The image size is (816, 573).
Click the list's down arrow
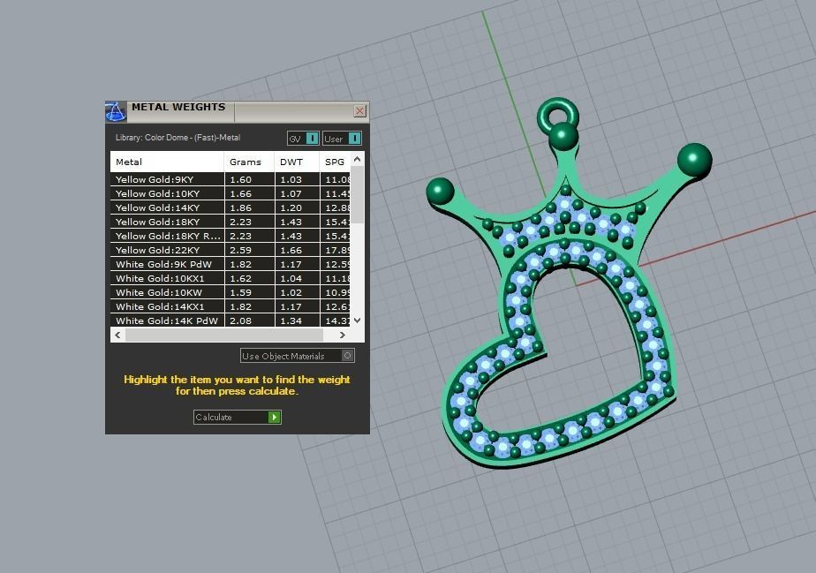[x=357, y=320]
